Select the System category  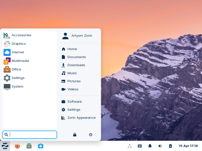pyautogui.click(x=17, y=86)
